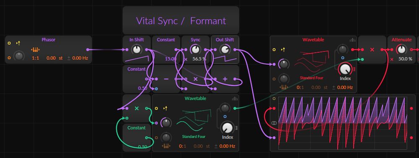Click the red Wavetable 0.00 Hz value

(345, 87)
